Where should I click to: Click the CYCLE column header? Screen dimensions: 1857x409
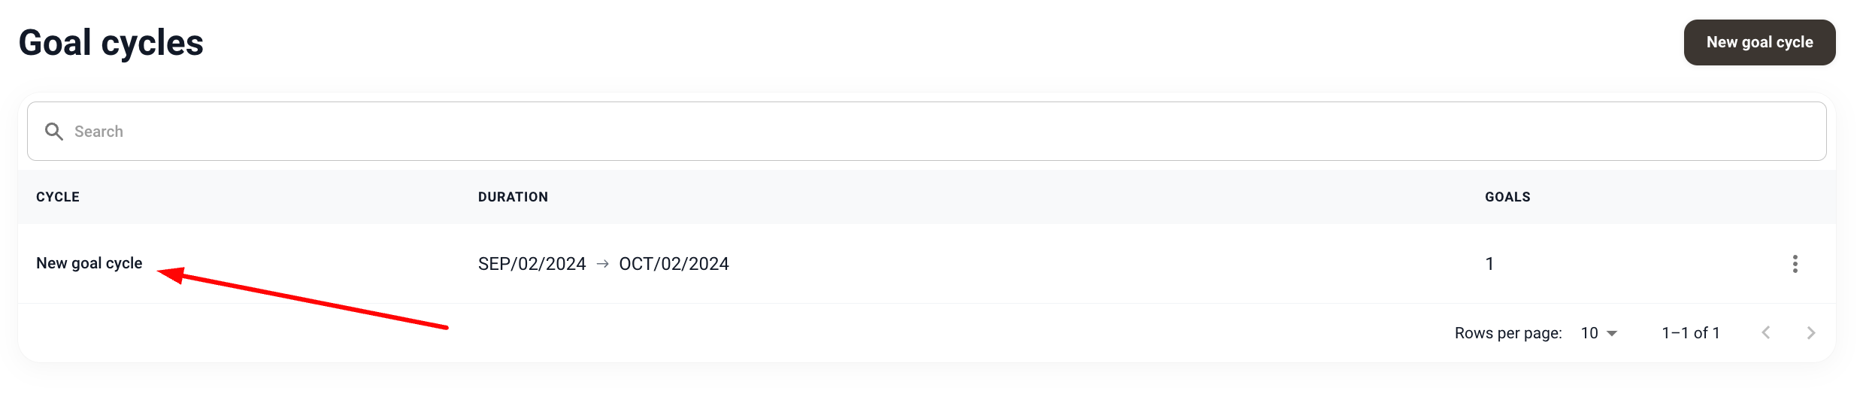[58, 197]
